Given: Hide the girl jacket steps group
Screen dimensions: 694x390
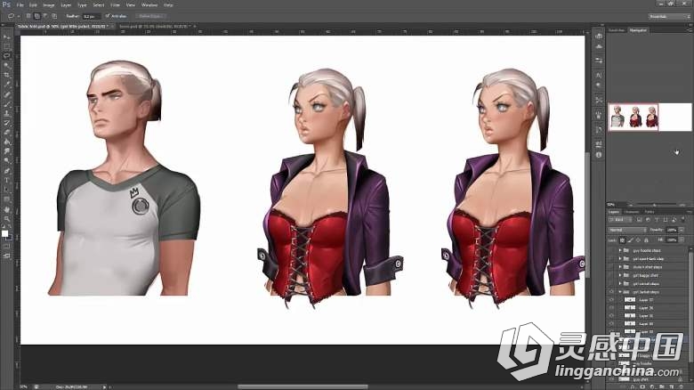Looking at the screenshot, I should coord(611,292).
